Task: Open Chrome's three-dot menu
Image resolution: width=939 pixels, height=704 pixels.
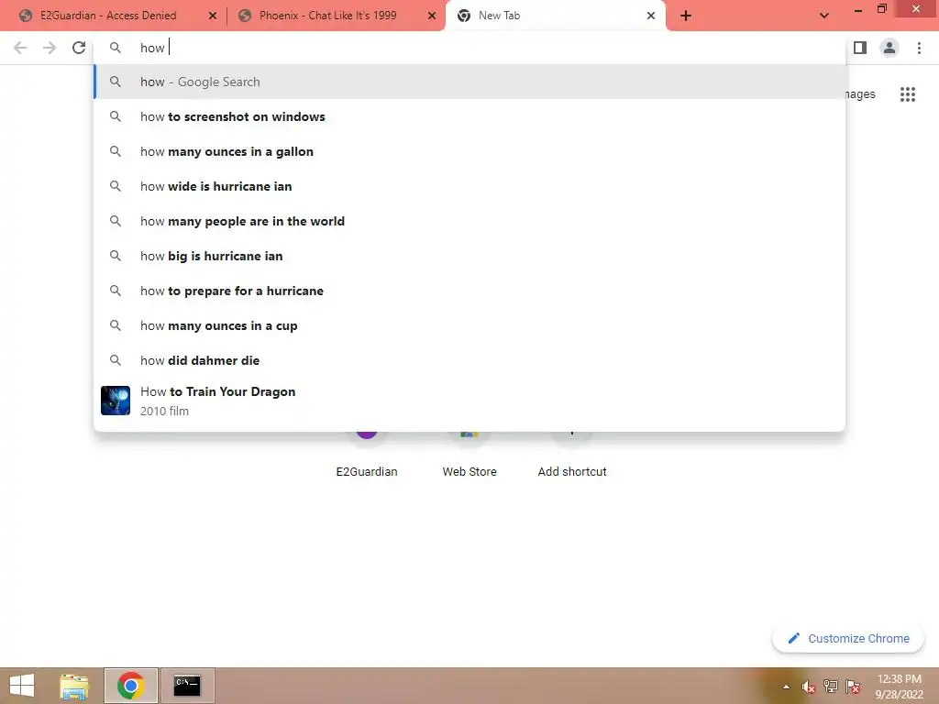Action: point(919,48)
